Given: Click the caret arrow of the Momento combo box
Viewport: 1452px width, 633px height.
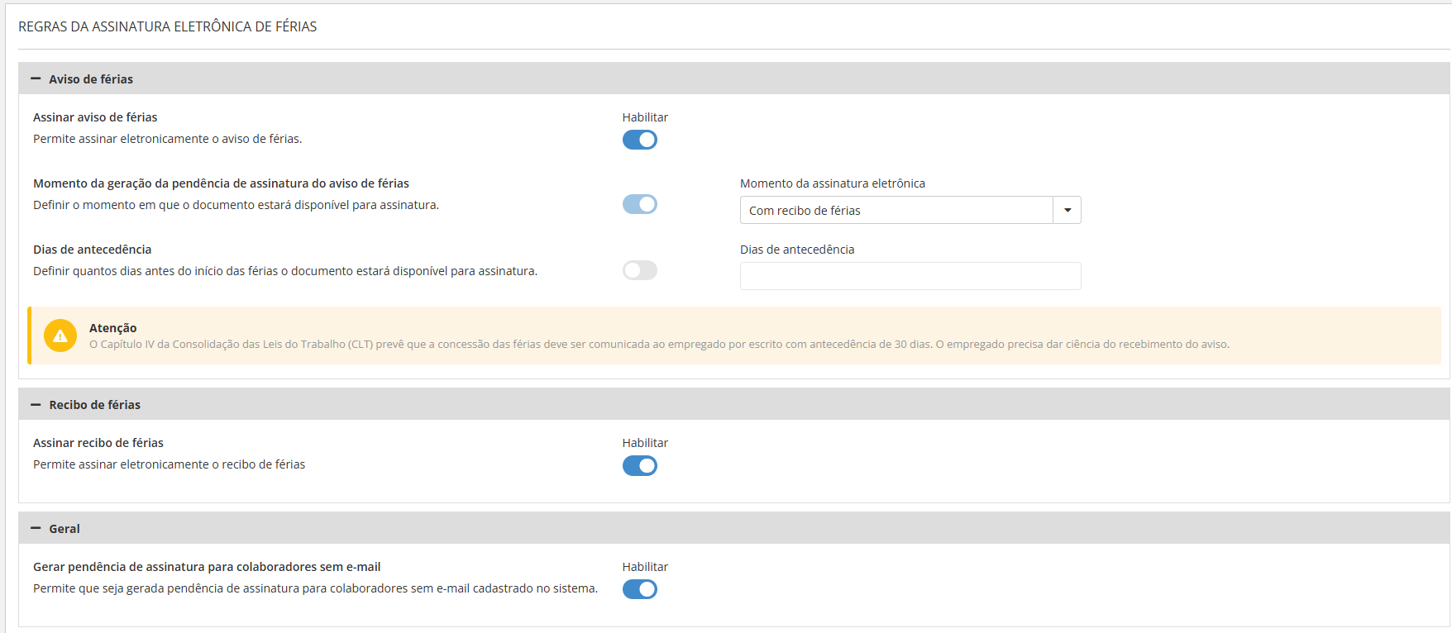Looking at the screenshot, I should pos(1067,211).
